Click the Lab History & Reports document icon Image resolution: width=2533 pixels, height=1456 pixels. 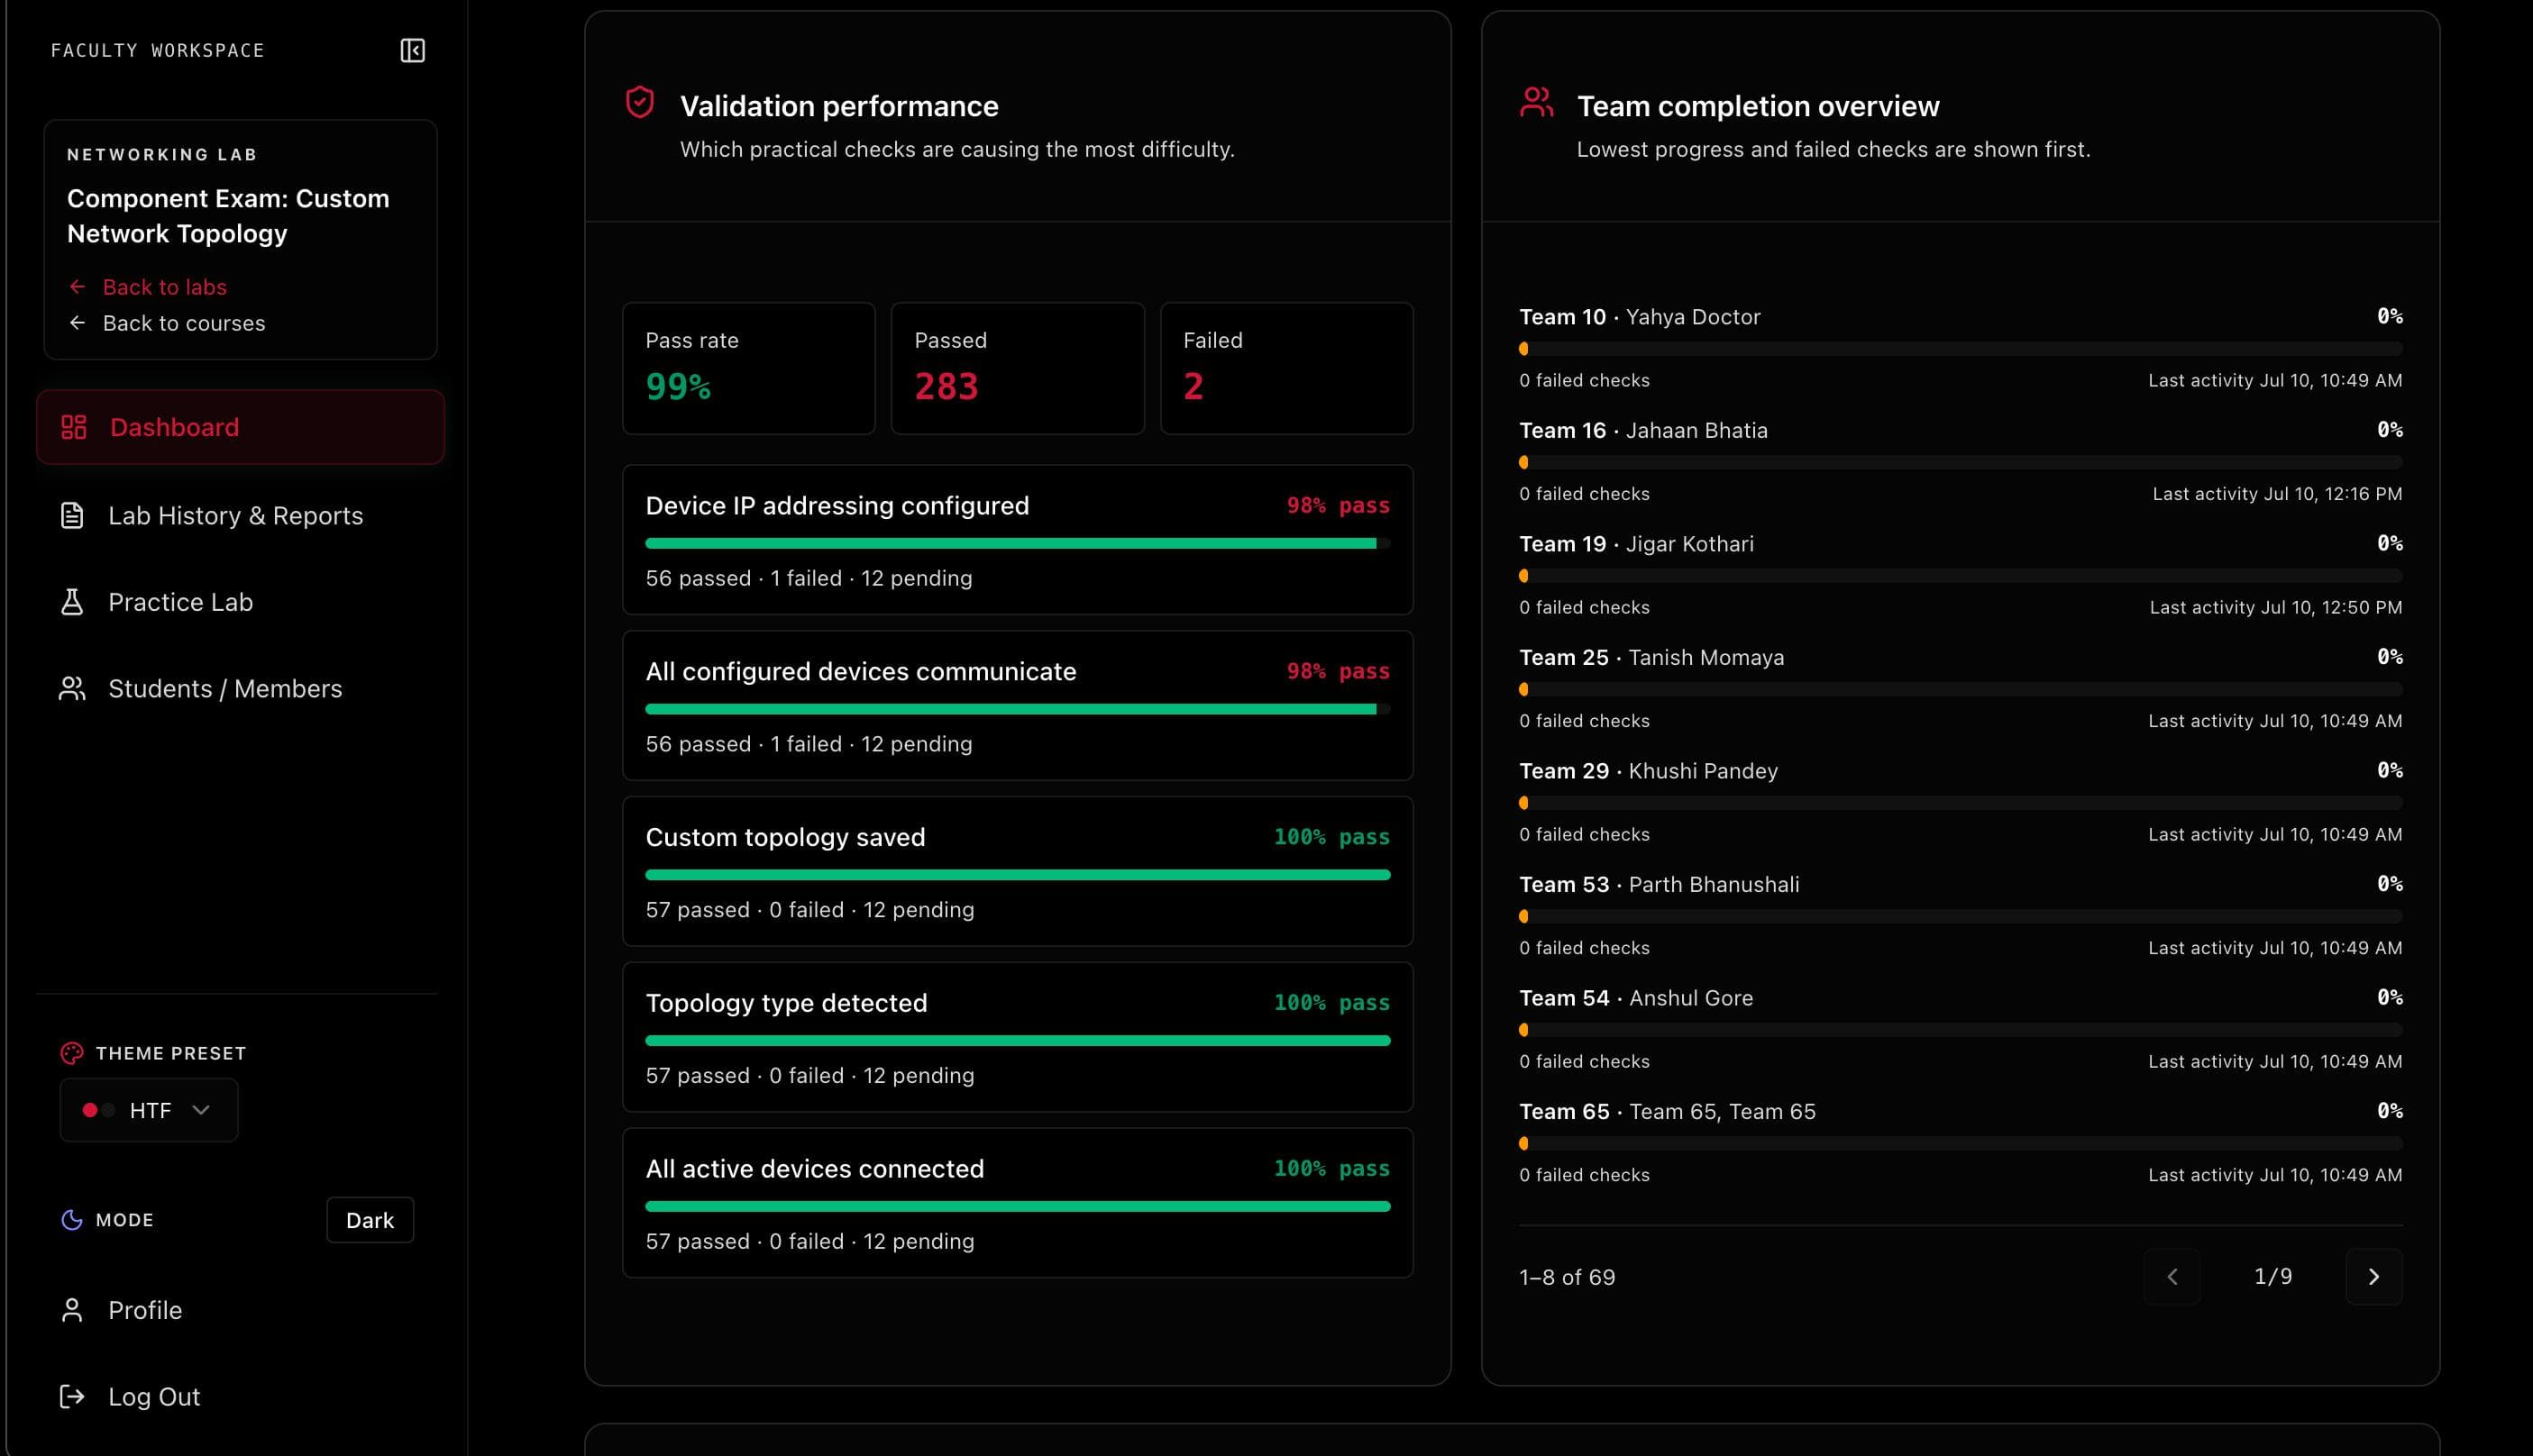tap(72, 515)
